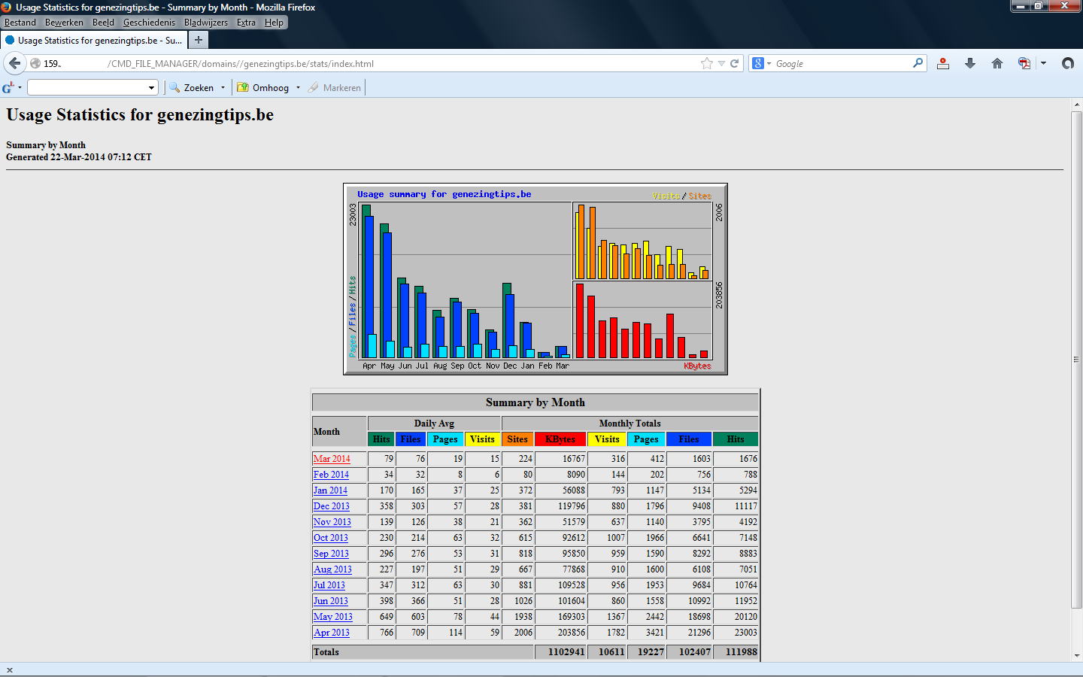This screenshot has height=677, width=1083.
Task: Go to the Home page icon
Action: pos(997,63)
